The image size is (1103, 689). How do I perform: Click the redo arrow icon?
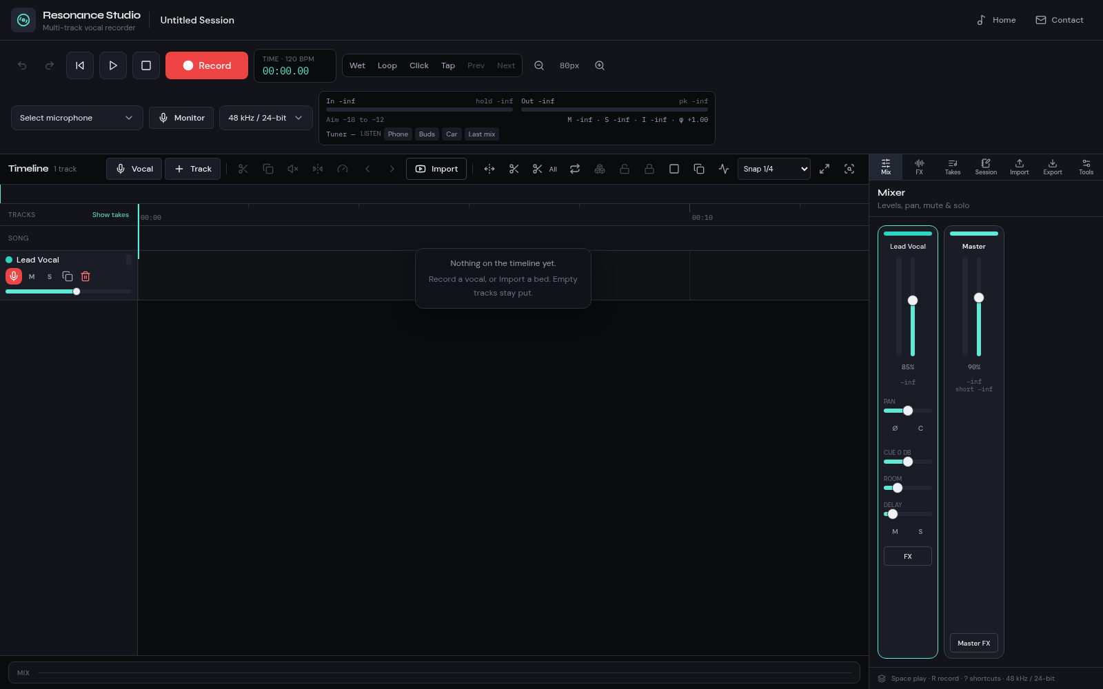[50, 65]
